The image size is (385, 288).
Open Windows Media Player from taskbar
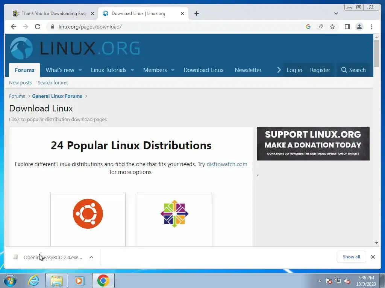click(79, 280)
